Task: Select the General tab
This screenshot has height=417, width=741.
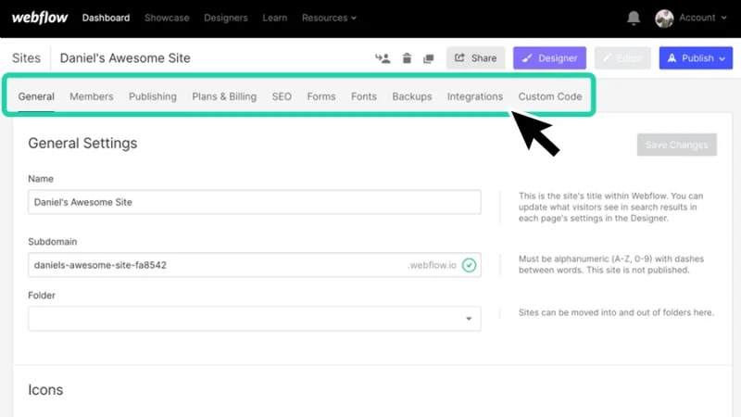Action: (x=36, y=96)
